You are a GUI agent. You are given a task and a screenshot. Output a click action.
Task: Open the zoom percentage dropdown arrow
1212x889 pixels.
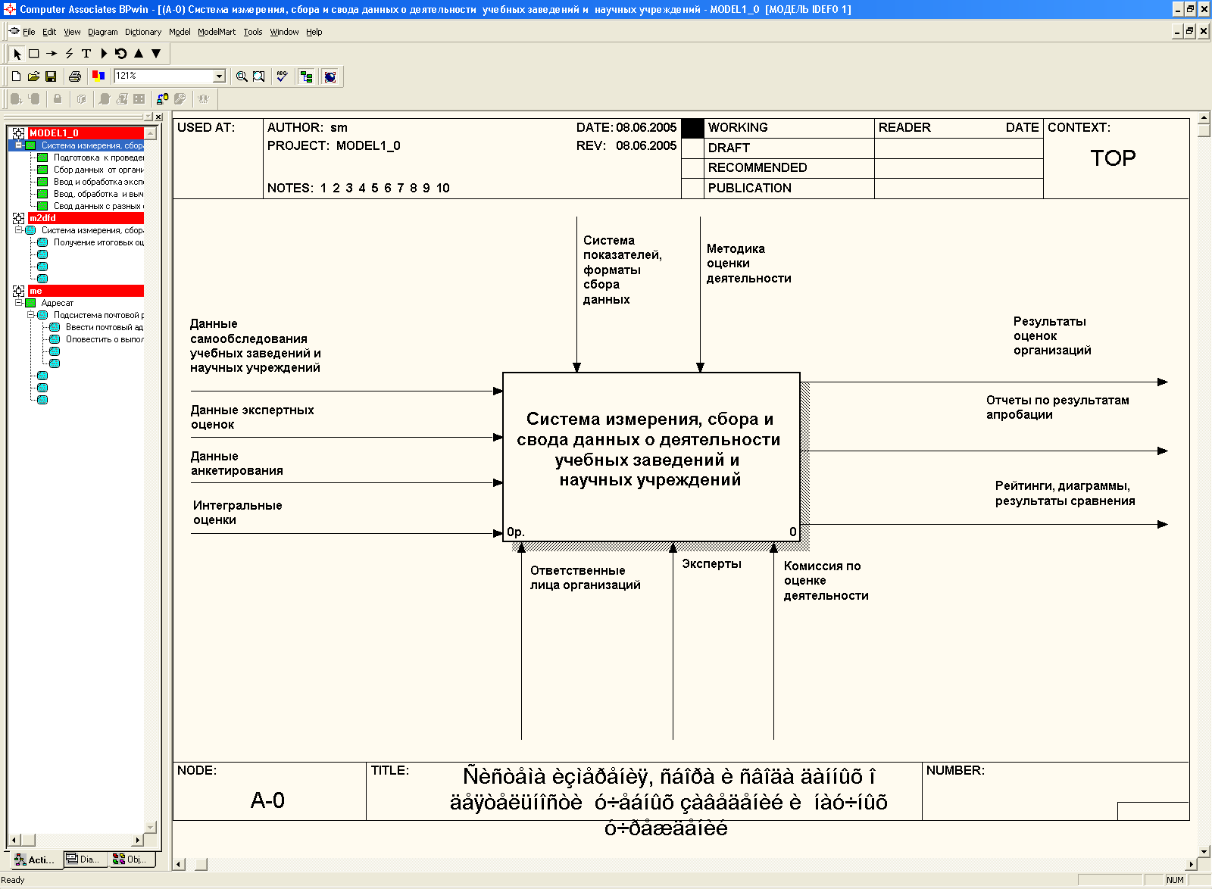(x=220, y=76)
